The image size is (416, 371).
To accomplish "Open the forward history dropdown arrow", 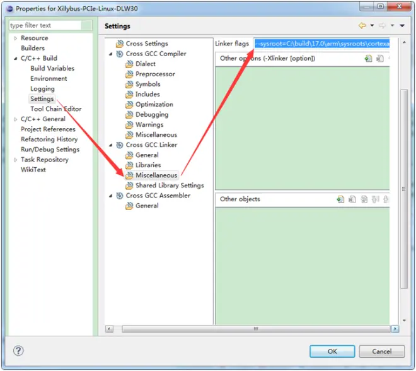I will (392, 25).
